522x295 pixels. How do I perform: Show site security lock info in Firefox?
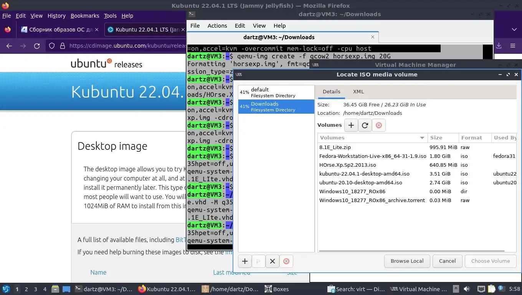[x=63, y=46]
